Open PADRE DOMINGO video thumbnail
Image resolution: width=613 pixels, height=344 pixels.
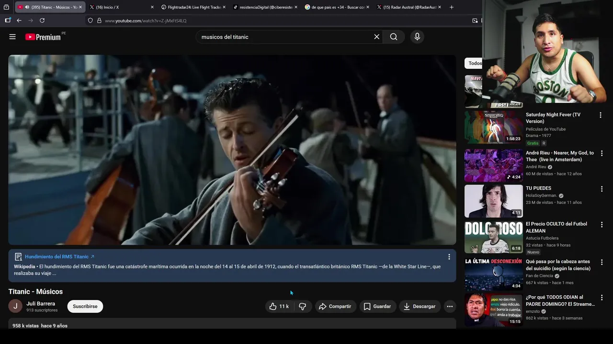pyautogui.click(x=493, y=310)
